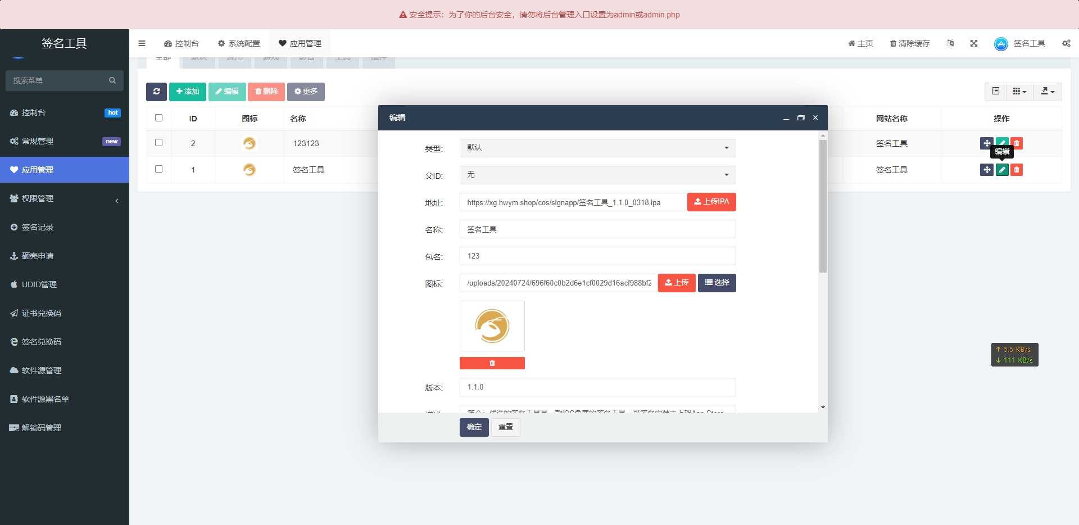
Task: Switch to the 系统配置 tab
Action: tap(239, 43)
